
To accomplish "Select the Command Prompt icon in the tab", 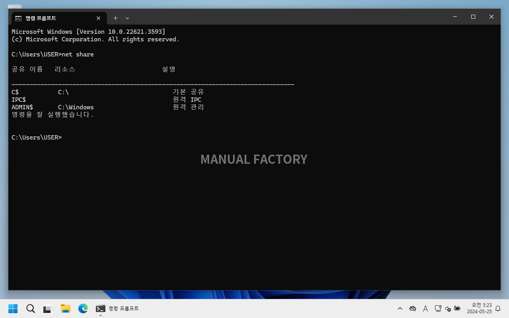I will click(x=17, y=18).
